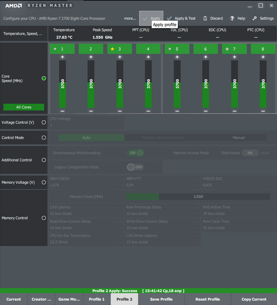Increase core 6 speed with plus
Viewport: 277px width, 305px height.
pyautogui.click(x=206, y=57)
